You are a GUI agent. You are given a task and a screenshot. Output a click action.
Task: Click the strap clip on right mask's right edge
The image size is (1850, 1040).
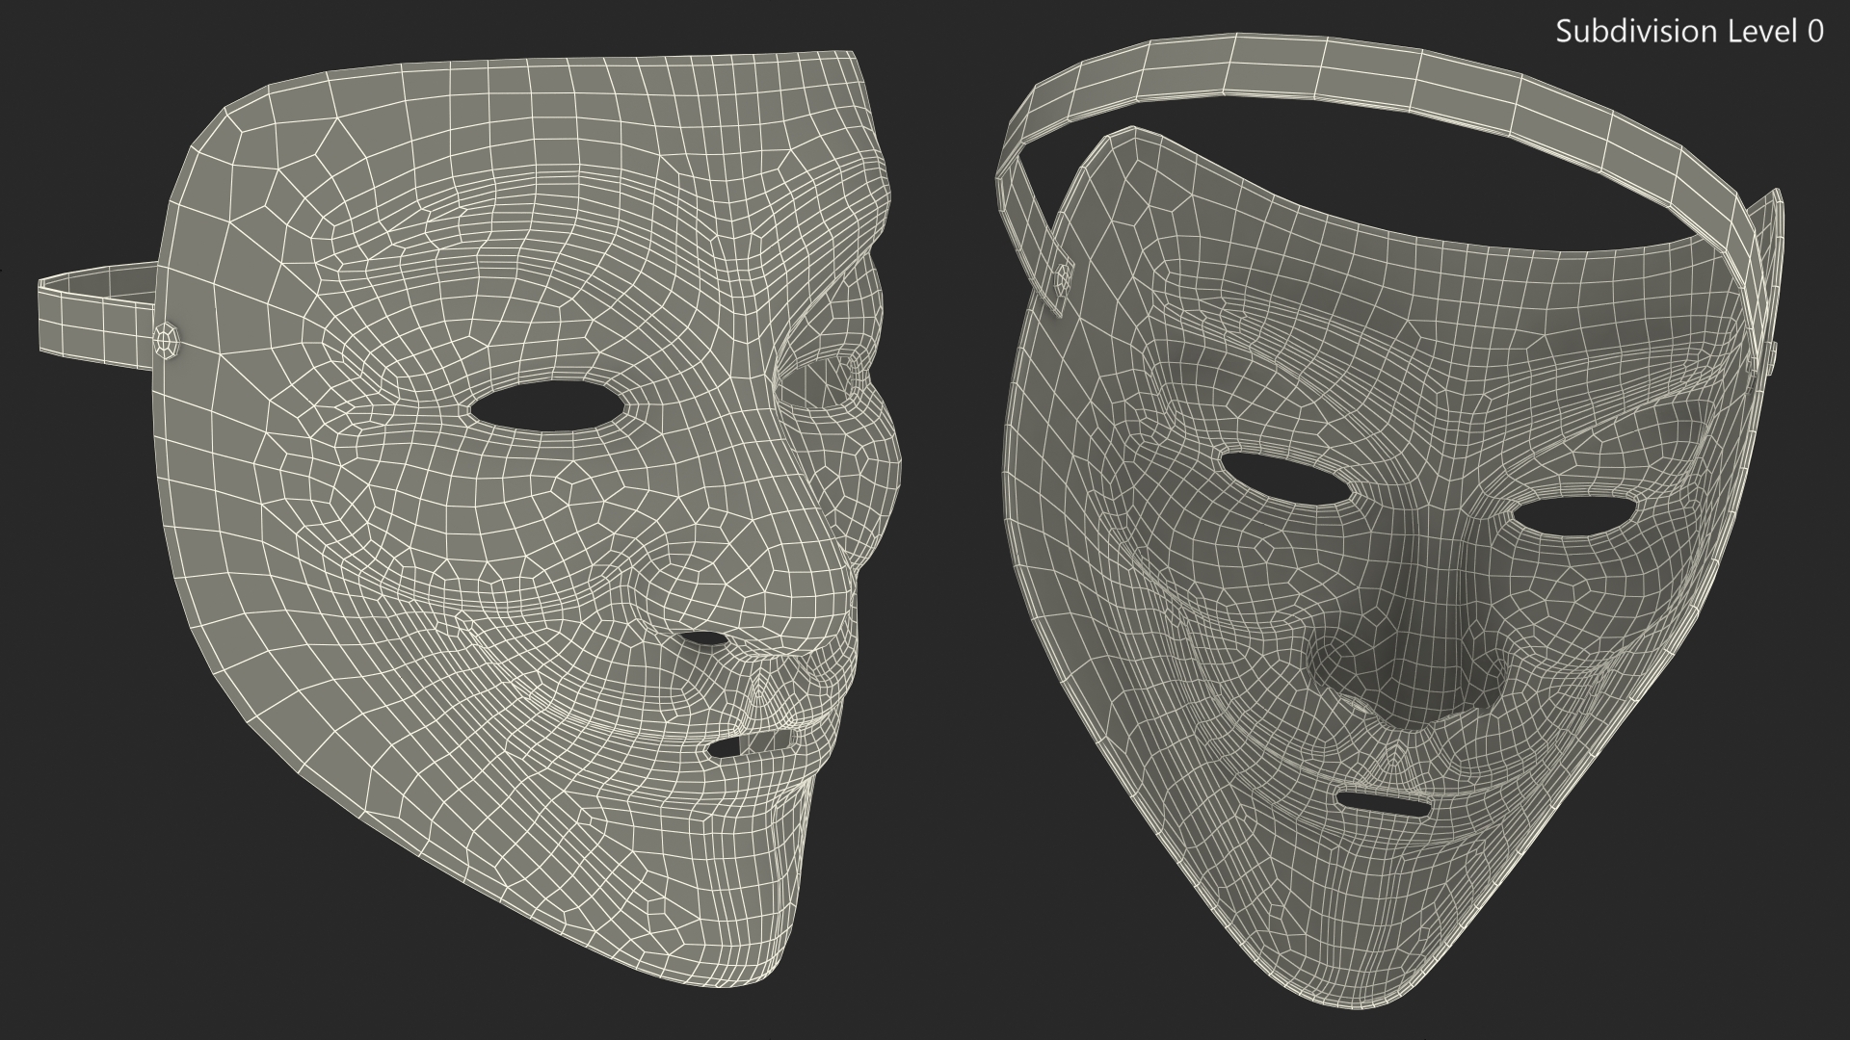pyautogui.click(x=1771, y=358)
